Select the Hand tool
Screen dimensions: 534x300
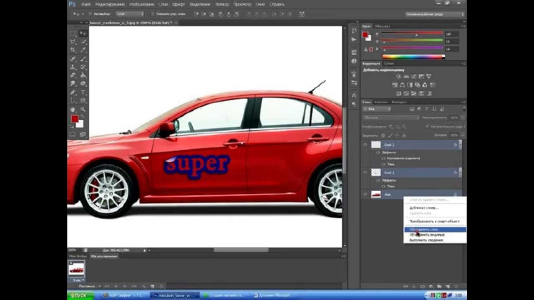73,109
